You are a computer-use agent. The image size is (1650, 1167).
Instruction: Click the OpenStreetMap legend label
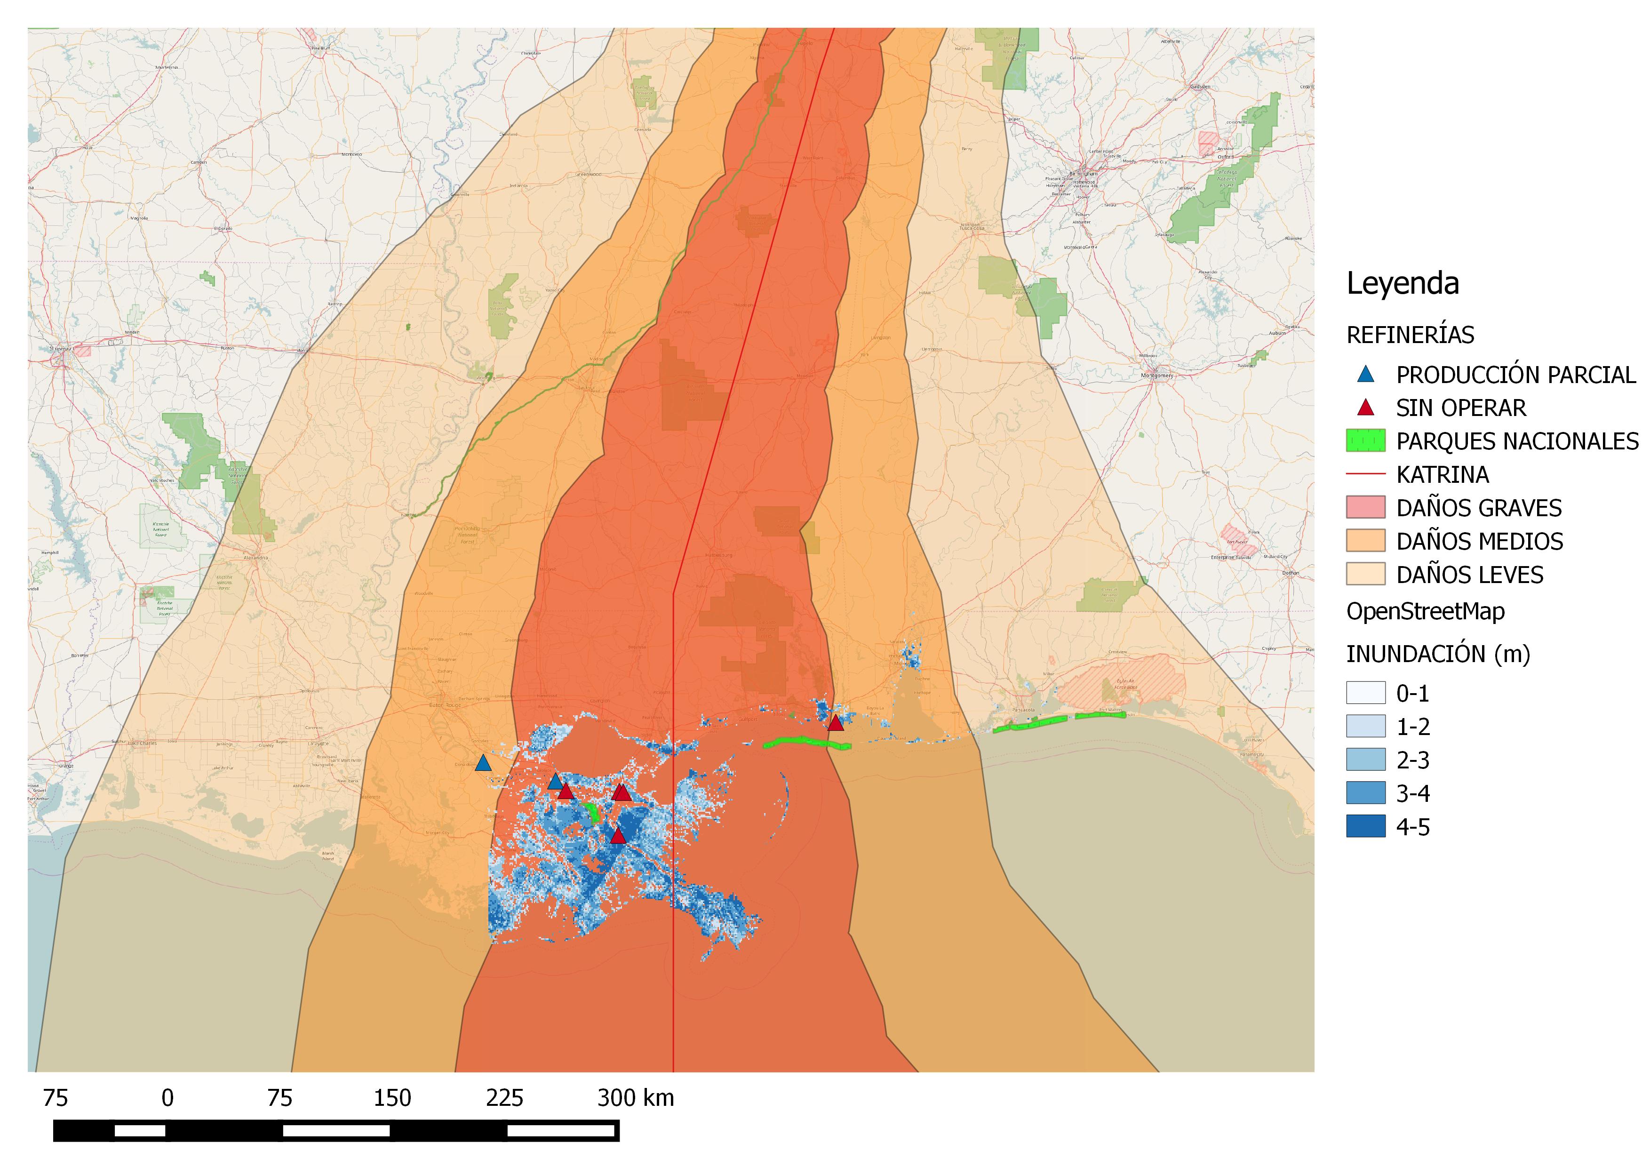(1425, 612)
